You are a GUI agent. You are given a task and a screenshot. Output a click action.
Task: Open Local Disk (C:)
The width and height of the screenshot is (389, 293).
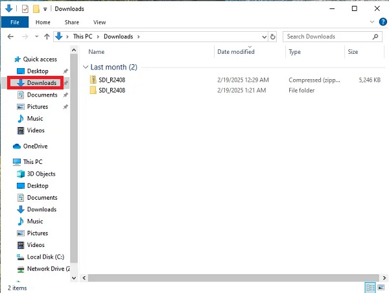coord(45,257)
